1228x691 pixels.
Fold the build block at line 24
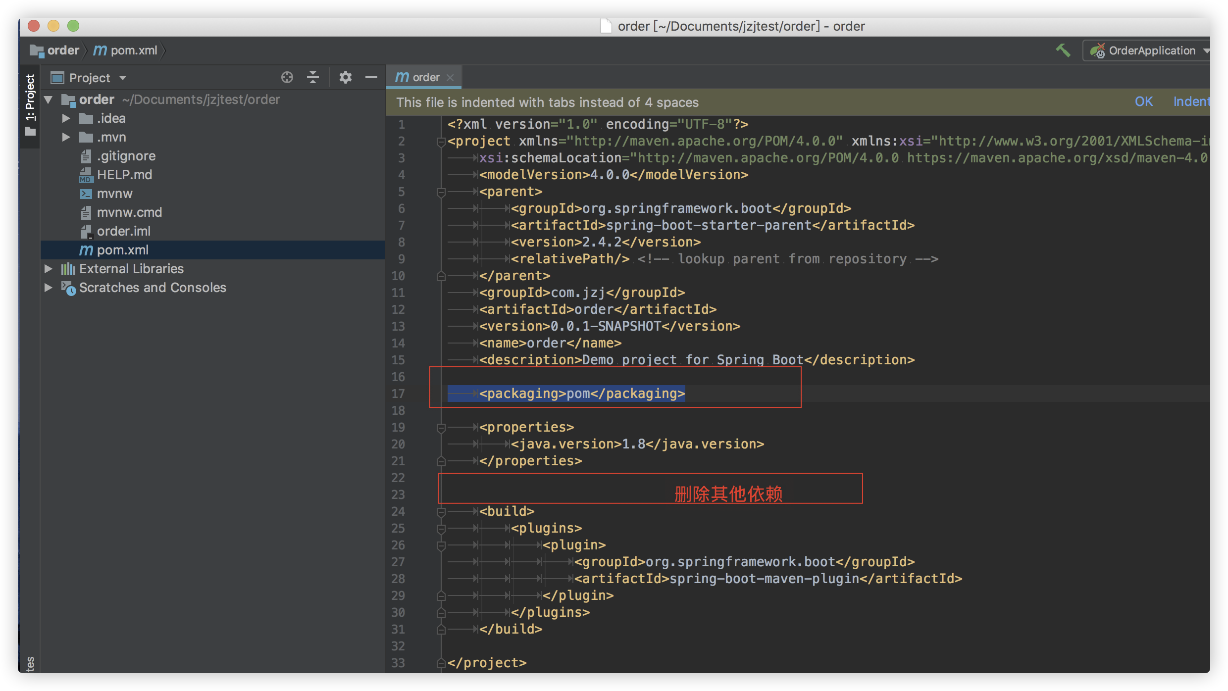441,512
